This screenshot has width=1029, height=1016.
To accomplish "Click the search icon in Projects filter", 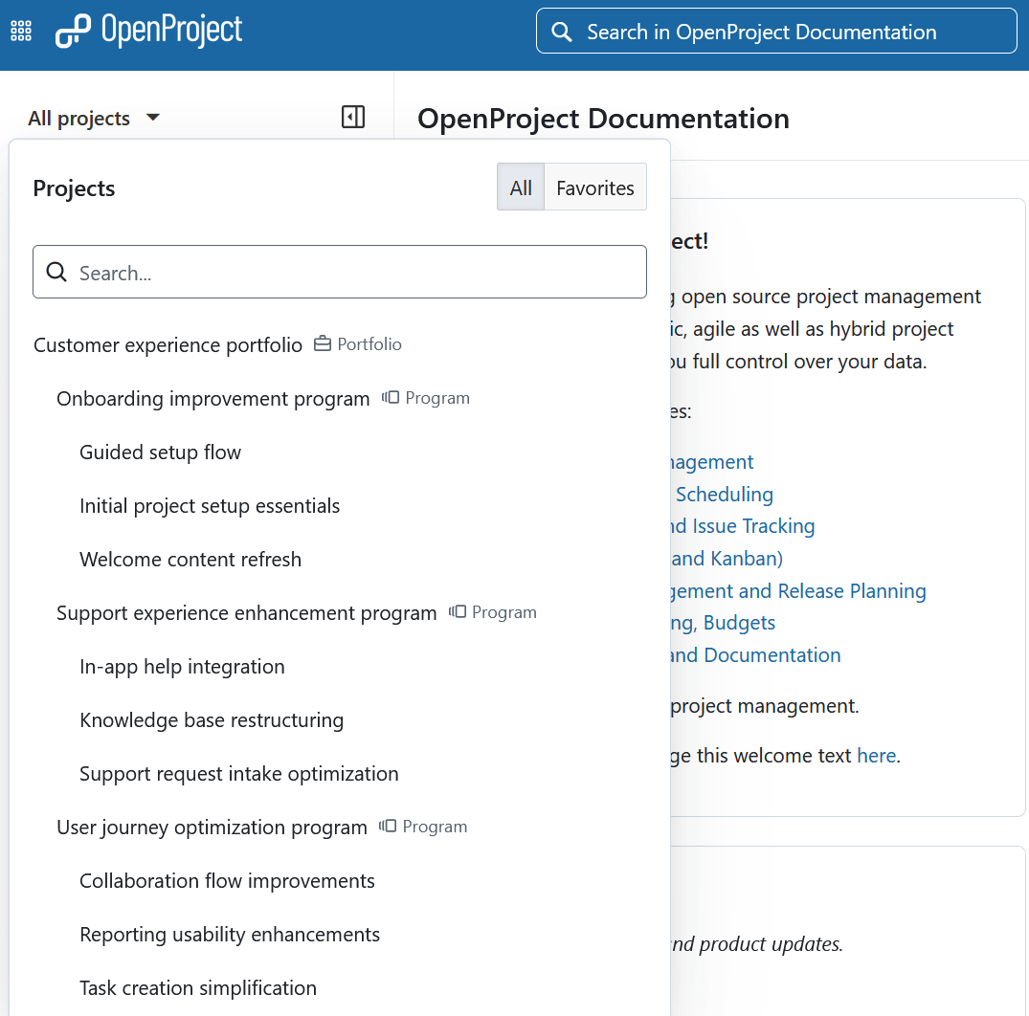I will [x=57, y=273].
